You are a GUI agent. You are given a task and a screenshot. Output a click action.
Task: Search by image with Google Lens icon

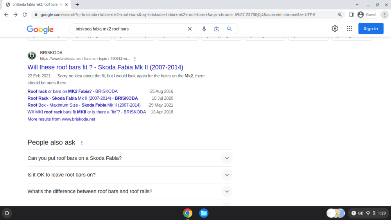coord(217,29)
